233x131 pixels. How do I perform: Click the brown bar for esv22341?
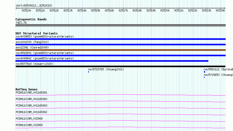pyautogui.click(x=120, y=50)
